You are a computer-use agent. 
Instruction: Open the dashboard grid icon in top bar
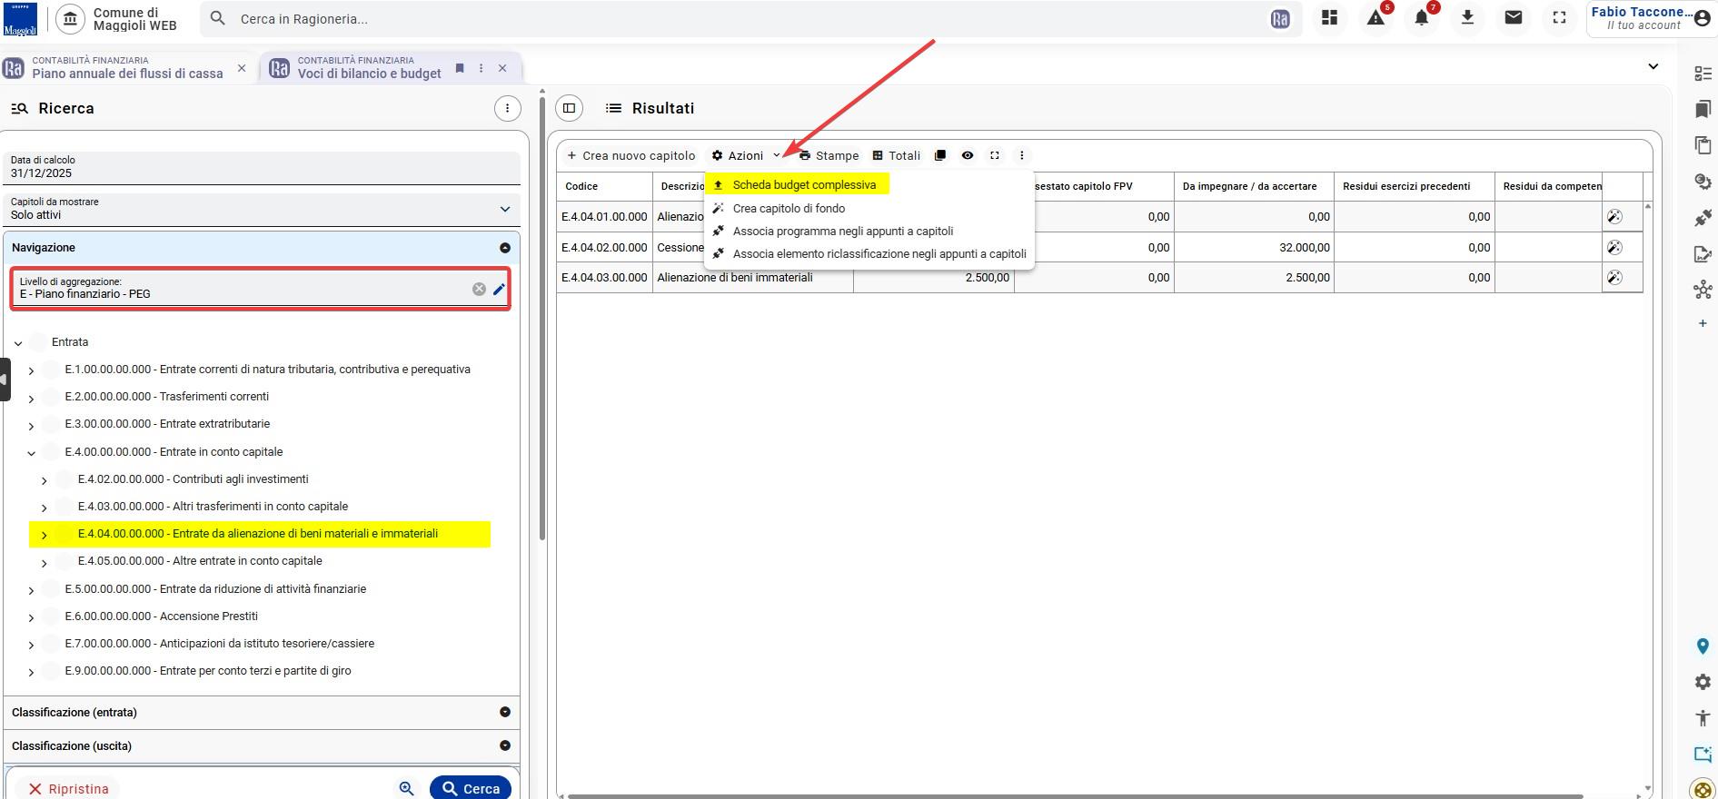[x=1329, y=17]
